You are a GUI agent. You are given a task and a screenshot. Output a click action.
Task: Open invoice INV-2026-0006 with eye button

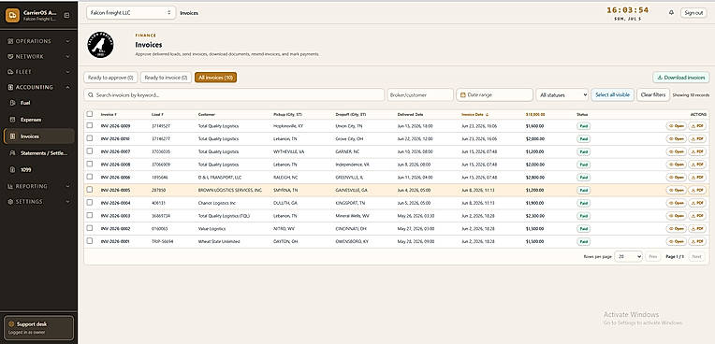click(x=677, y=178)
